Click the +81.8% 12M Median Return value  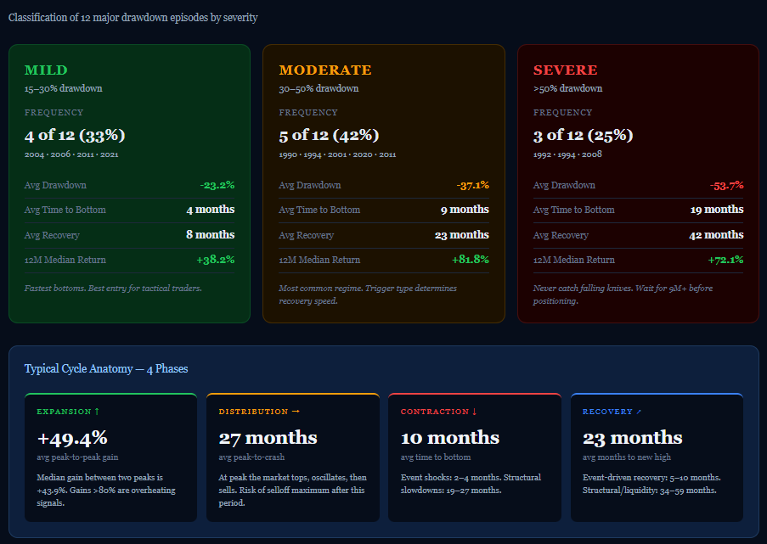[x=471, y=260]
